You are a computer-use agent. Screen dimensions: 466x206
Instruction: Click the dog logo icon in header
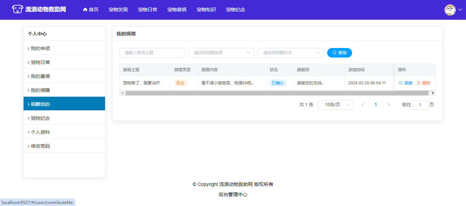[17, 10]
